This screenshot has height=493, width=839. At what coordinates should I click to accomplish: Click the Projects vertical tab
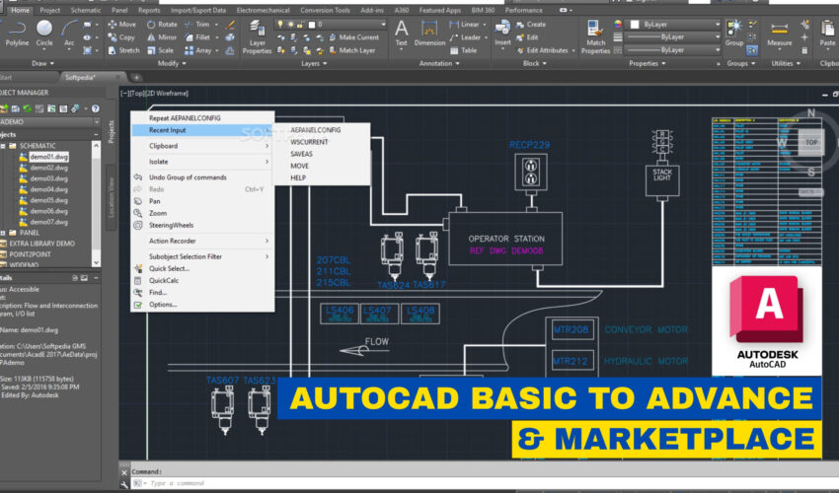click(112, 131)
